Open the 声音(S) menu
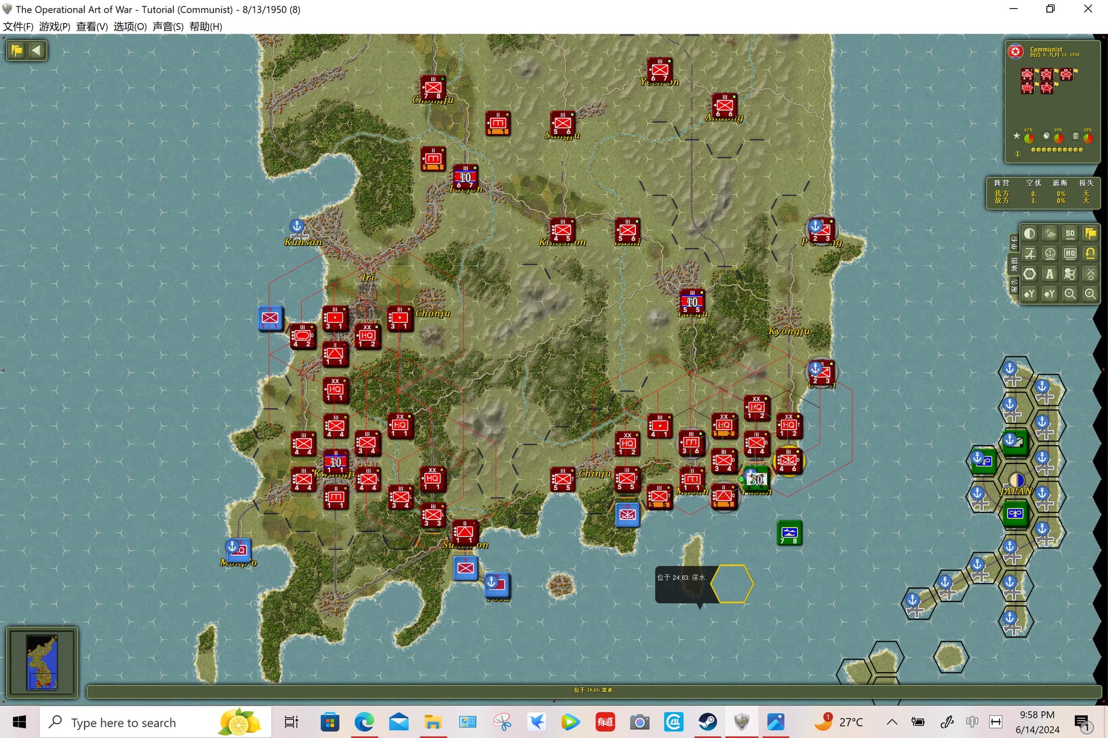 [x=168, y=27]
